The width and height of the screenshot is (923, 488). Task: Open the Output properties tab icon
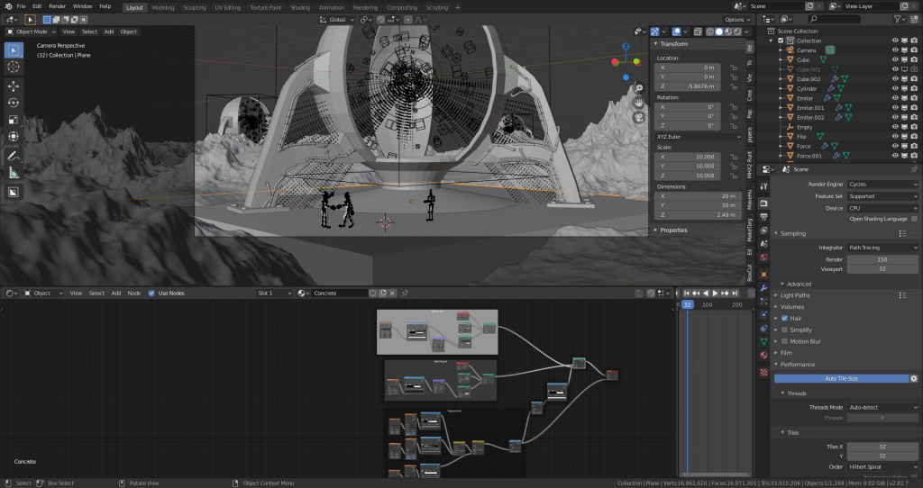[x=763, y=217]
